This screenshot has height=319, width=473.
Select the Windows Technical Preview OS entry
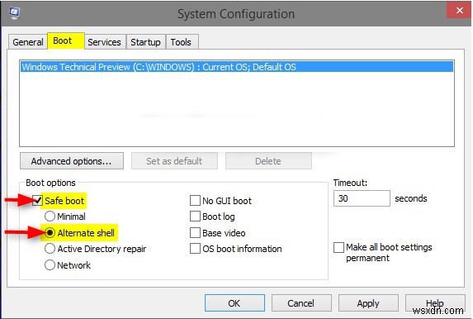[x=237, y=67]
